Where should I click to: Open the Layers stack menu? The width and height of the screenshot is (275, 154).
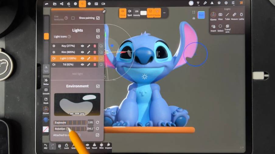click(219, 3)
